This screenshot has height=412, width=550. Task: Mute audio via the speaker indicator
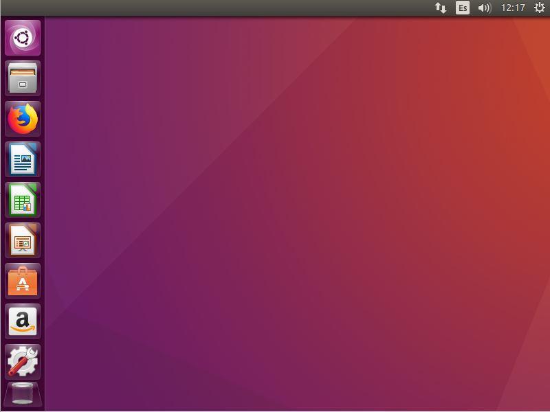pyautogui.click(x=485, y=8)
